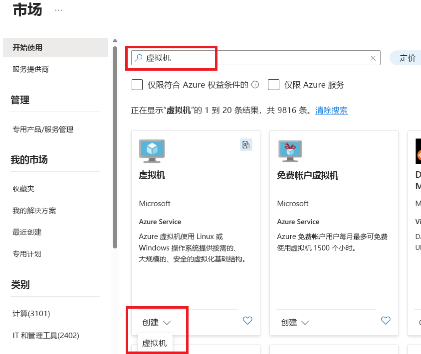This screenshot has width=421, height=354.
Task: Clear the search with the X icon
Action: point(373,58)
